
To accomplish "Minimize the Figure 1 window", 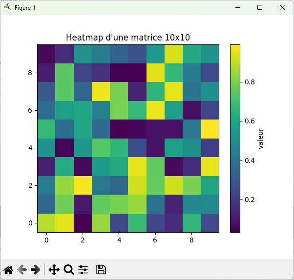I will click(x=237, y=7).
